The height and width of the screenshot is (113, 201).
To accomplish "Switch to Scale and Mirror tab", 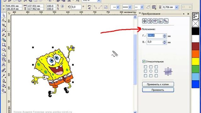I will coord(155,21).
